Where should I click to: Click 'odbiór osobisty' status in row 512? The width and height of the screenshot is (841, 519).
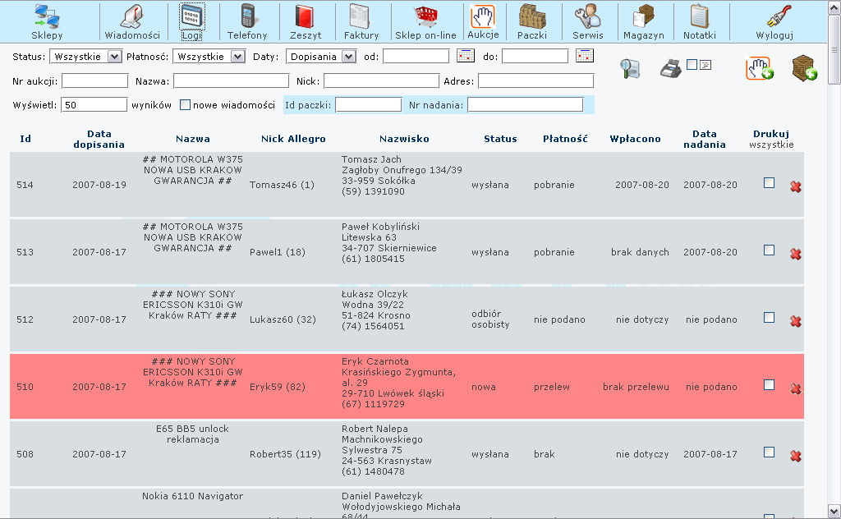[x=490, y=319]
